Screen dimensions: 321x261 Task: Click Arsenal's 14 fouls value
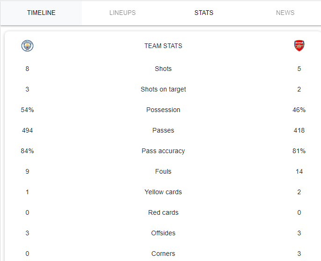tap(299, 171)
